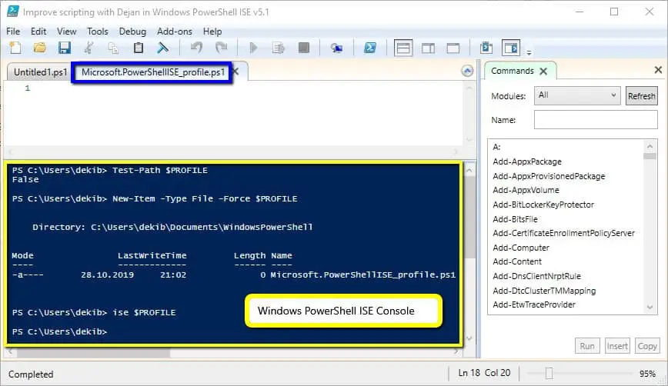Open the Tools menu
668x386 pixels.
(98, 32)
